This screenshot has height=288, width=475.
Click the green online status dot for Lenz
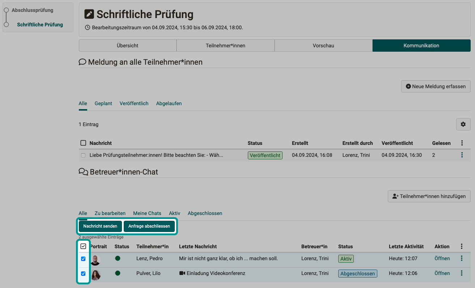(118, 258)
